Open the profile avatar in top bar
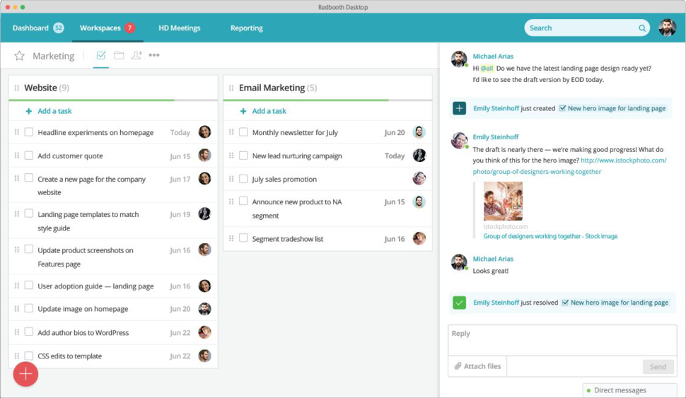Viewport: 686px width, 398px height. click(667, 28)
